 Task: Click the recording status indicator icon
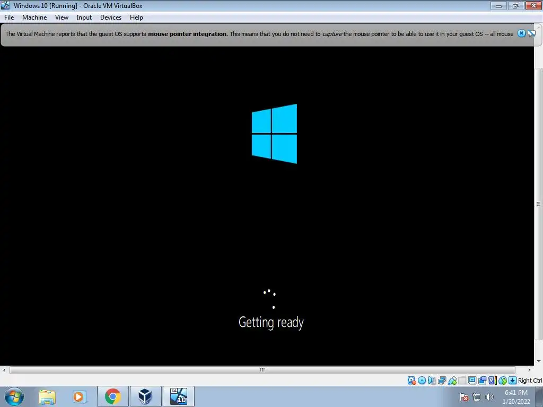tap(482, 381)
